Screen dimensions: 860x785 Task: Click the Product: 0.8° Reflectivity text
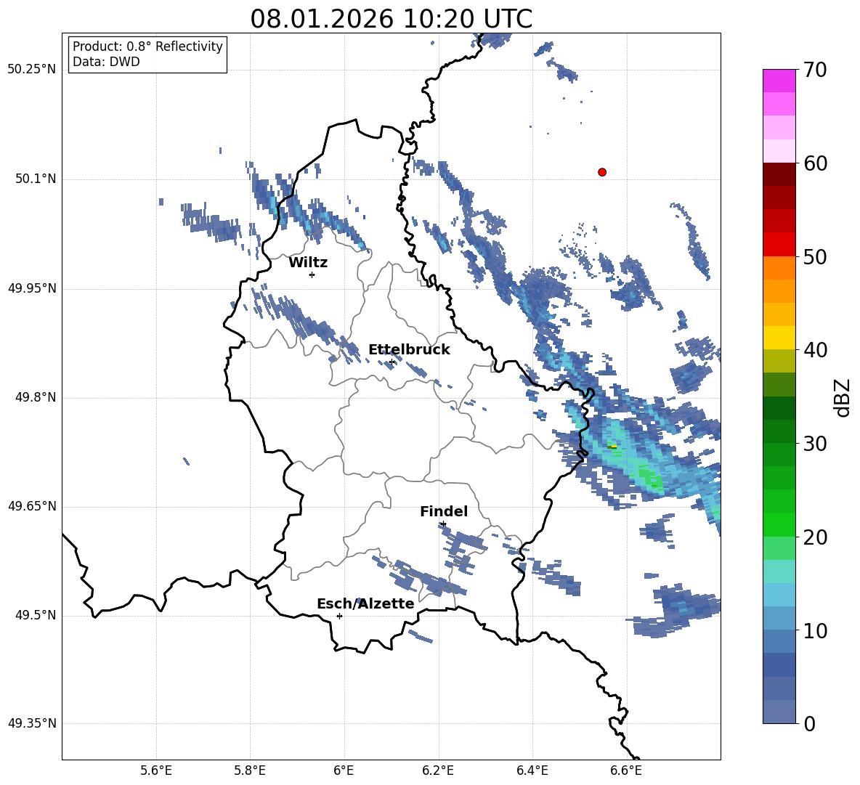click(147, 46)
